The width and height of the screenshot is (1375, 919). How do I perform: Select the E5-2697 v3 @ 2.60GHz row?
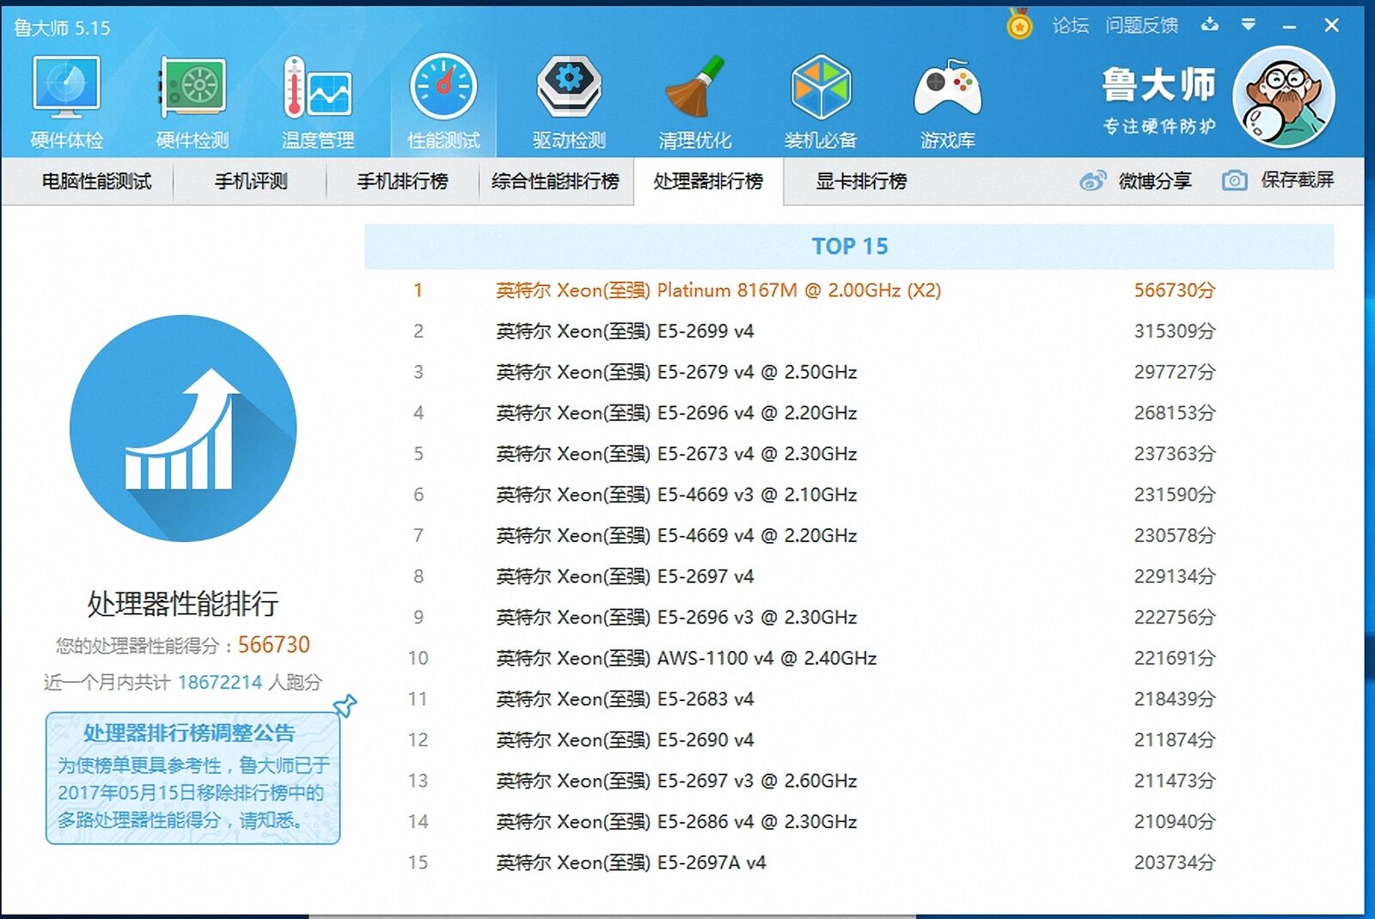[x=849, y=781]
